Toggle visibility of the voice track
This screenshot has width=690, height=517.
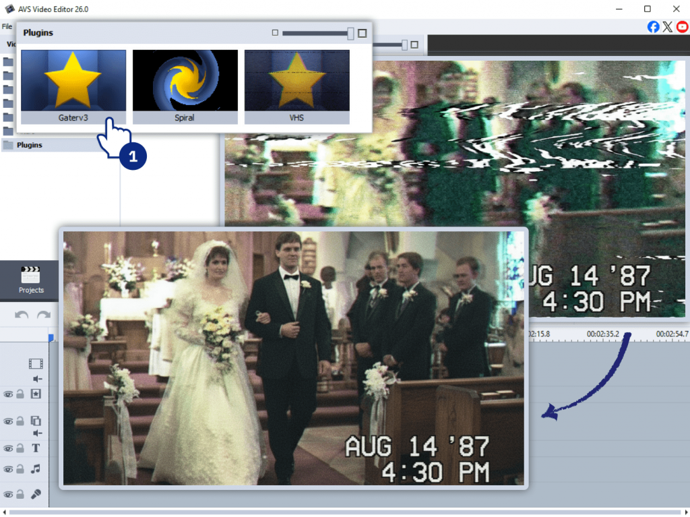click(x=8, y=495)
